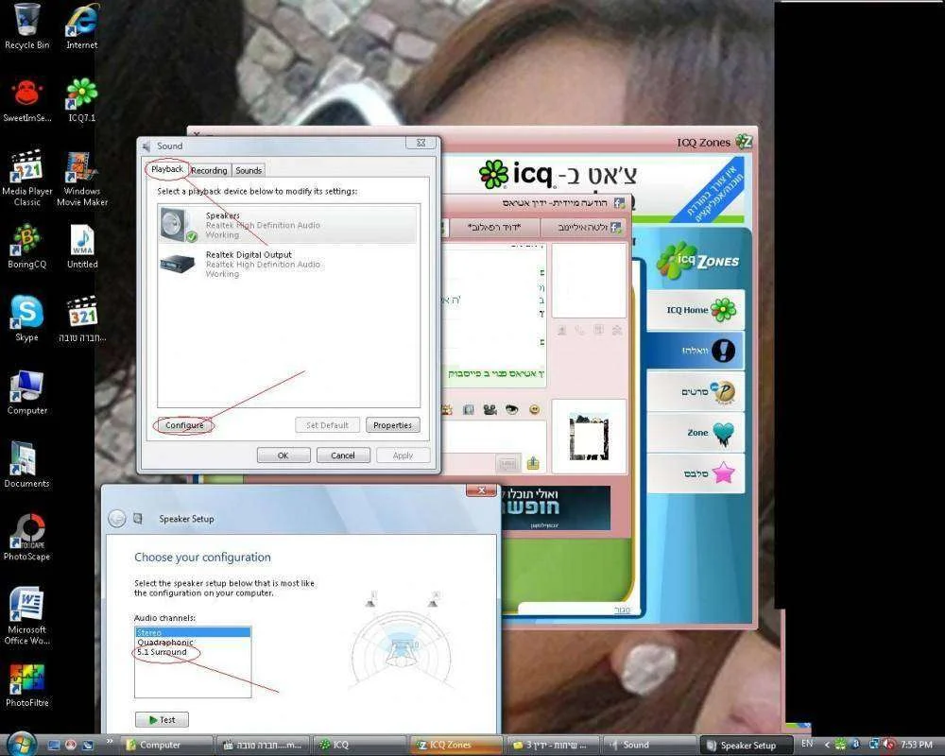Screen dimensions: 945x756
Task: Select the Media Player Classic desktop icon
Action: 26,178
